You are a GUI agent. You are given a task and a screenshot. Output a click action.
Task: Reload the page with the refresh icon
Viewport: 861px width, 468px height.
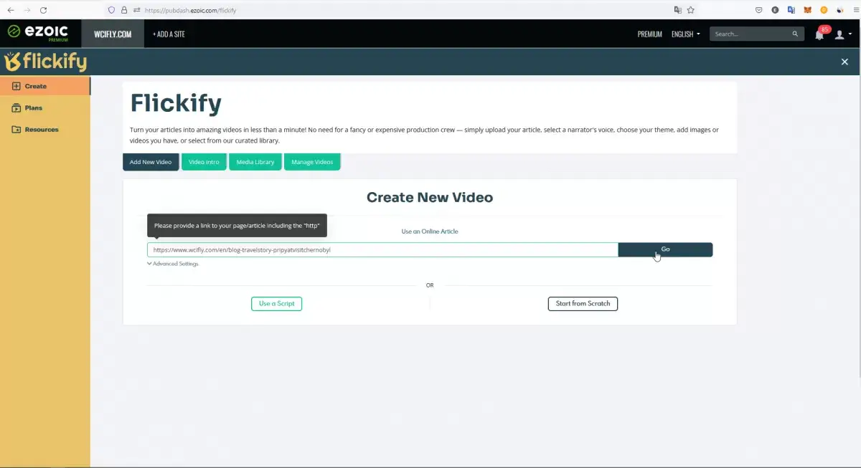click(x=43, y=10)
